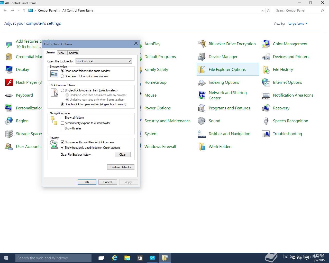The width and height of the screenshot is (329, 263).
Task: Open the Windows Firewall item
Action: click(x=160, y=147)
